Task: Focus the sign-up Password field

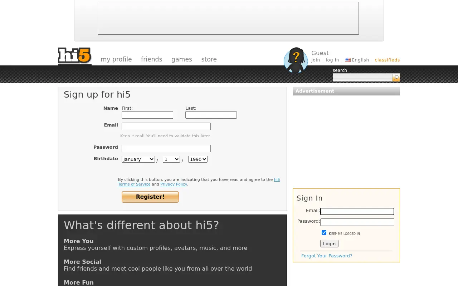Action: coord(166,148)
